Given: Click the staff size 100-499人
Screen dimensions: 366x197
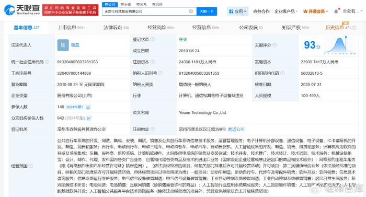Looking at the screenshot, I should click(x=310, y=96).
